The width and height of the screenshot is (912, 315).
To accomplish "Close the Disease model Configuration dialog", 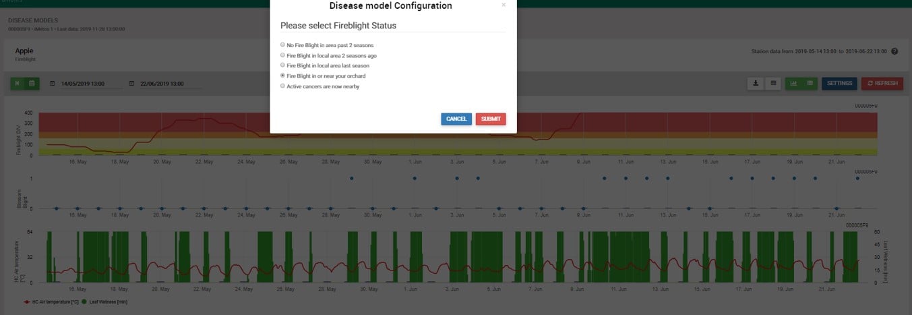I will click(x=503, y=5).
